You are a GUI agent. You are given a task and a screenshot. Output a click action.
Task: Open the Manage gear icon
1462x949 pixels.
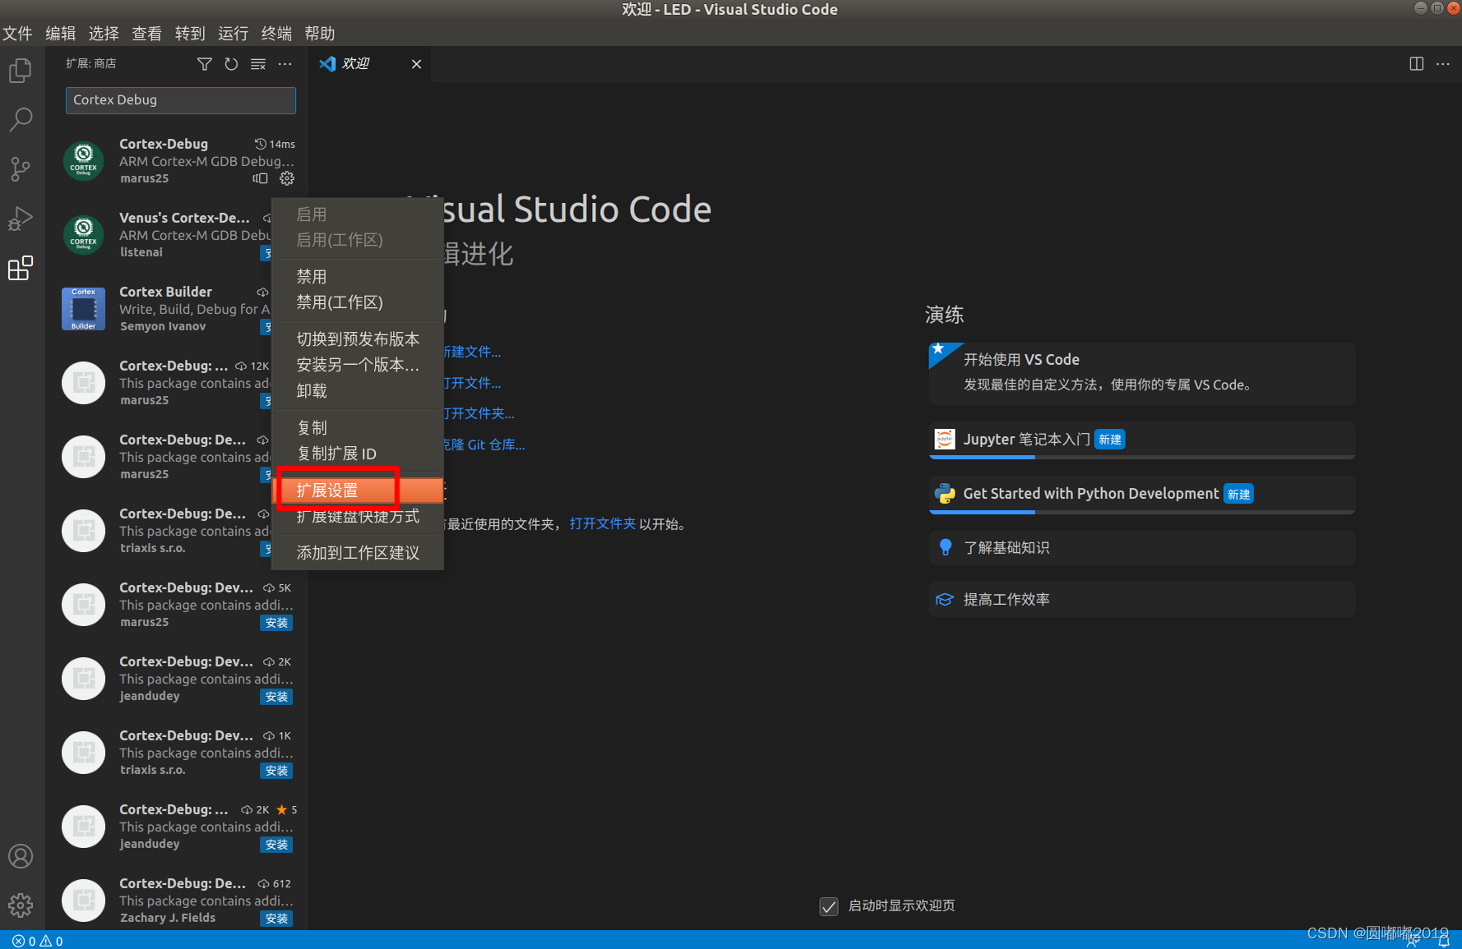click(x=20, y=905)
